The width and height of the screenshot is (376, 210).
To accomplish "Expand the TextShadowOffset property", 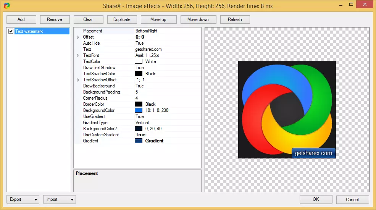I will coord(78,80).
